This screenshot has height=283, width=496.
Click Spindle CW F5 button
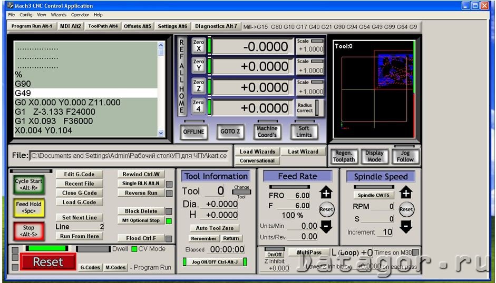pos(374,195)
